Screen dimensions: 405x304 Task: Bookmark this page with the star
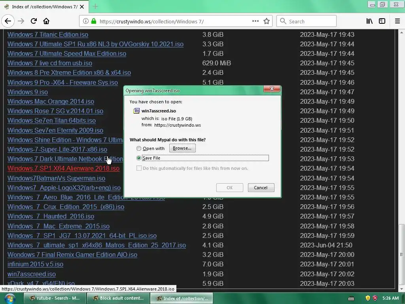267,21
